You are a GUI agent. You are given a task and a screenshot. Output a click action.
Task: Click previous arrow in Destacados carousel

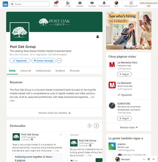coord(90,126)
